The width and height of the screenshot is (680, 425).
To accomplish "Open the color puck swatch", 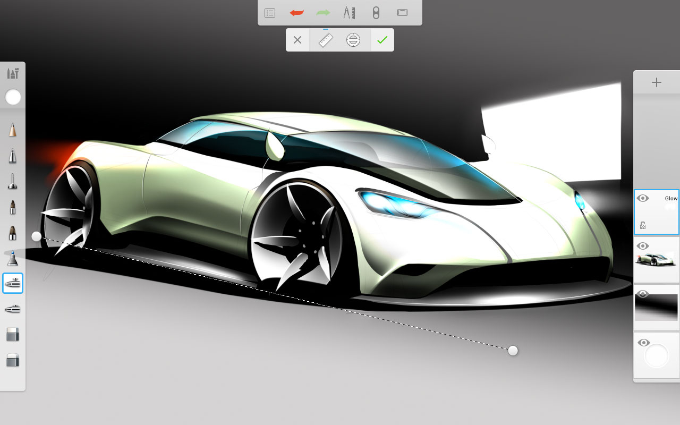I will tap(13, 97).
